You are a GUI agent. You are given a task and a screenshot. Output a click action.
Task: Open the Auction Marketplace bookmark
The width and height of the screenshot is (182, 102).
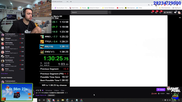point(109,8)
